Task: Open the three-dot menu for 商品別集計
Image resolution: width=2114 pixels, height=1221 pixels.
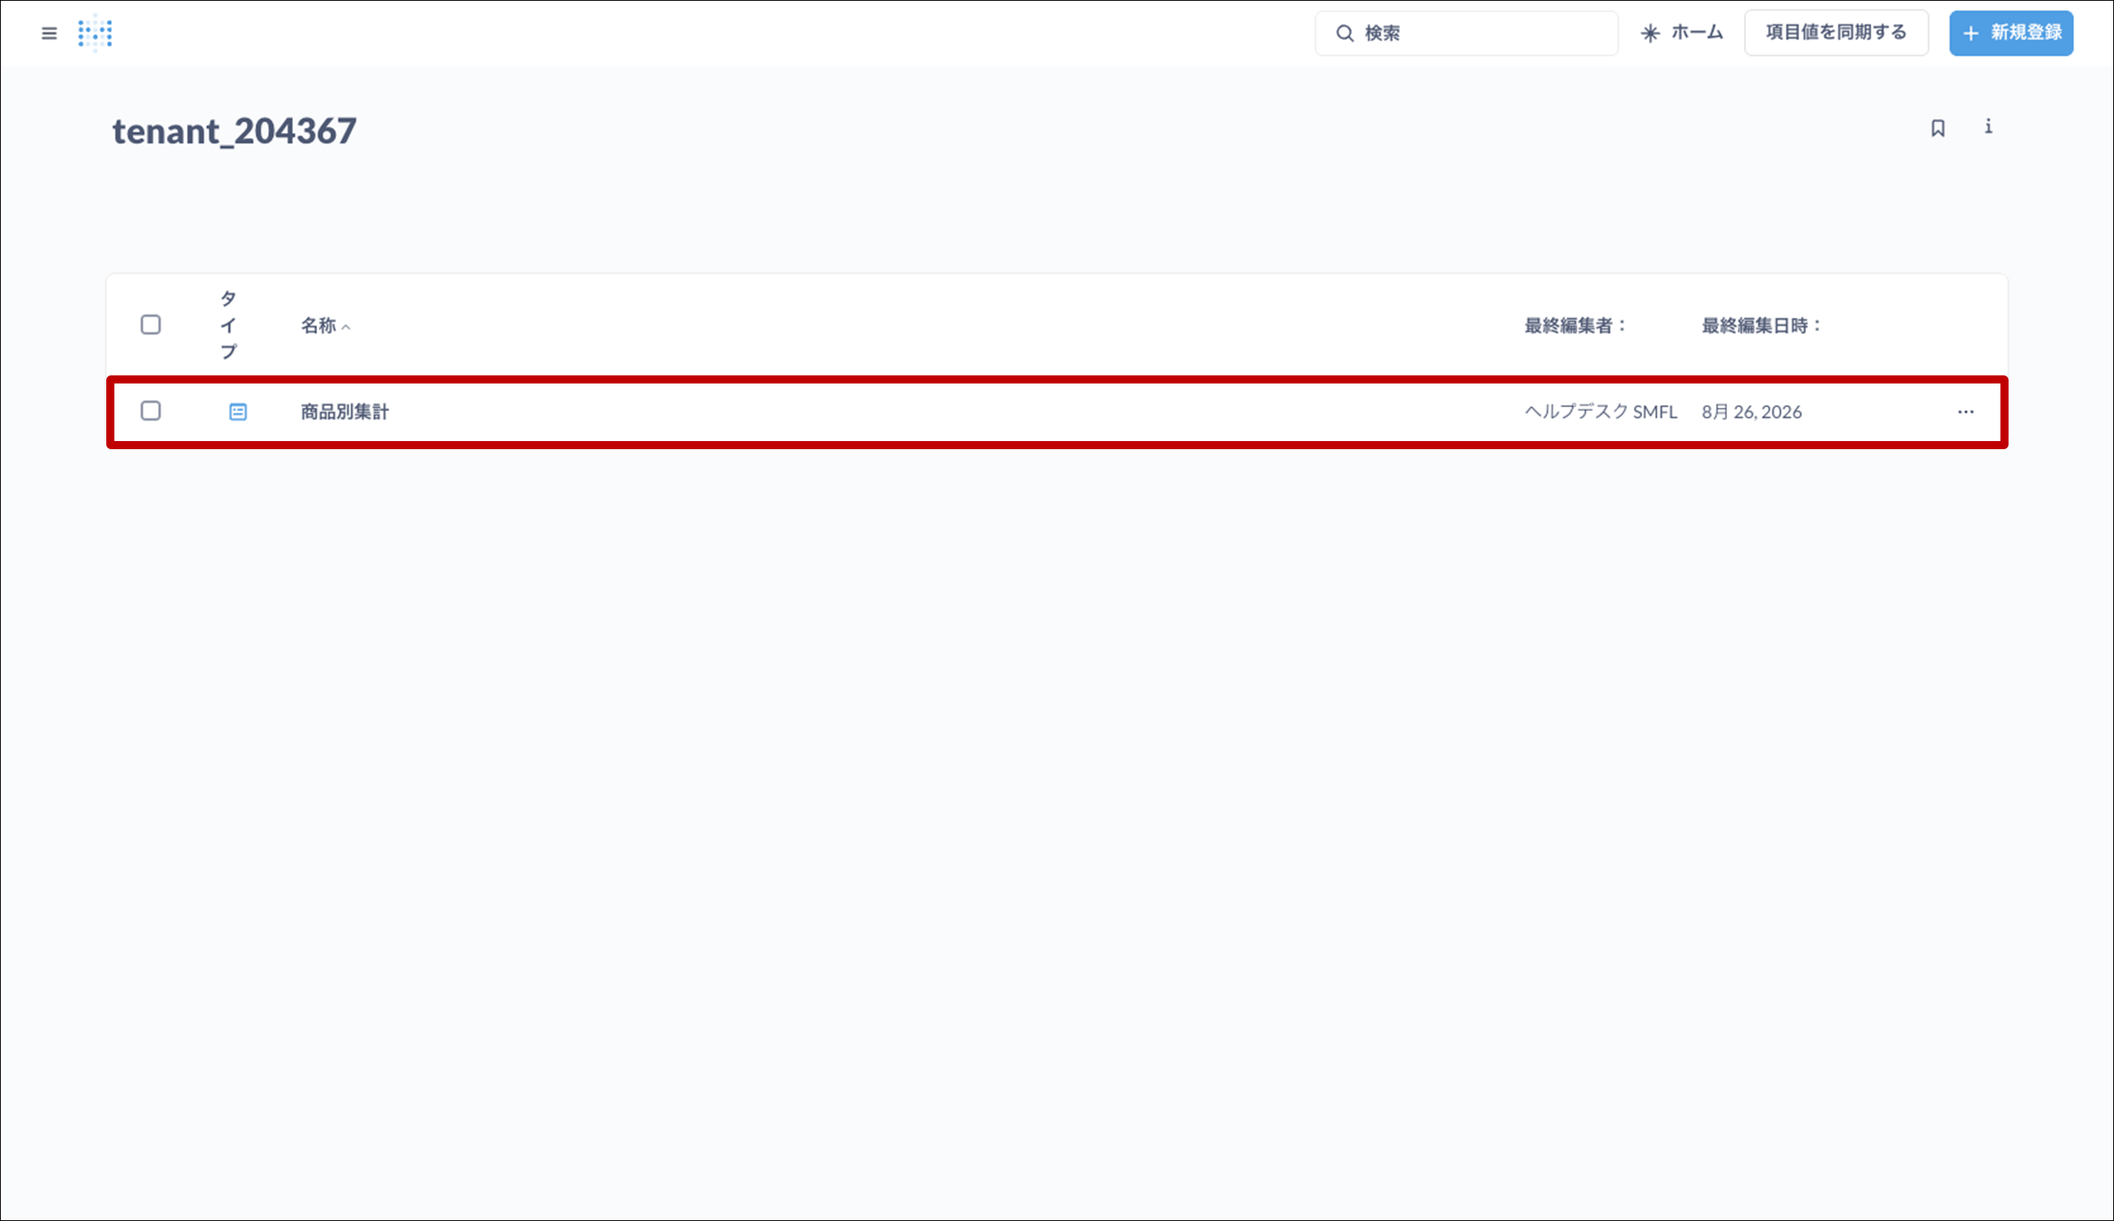Action: [1966, 412]
